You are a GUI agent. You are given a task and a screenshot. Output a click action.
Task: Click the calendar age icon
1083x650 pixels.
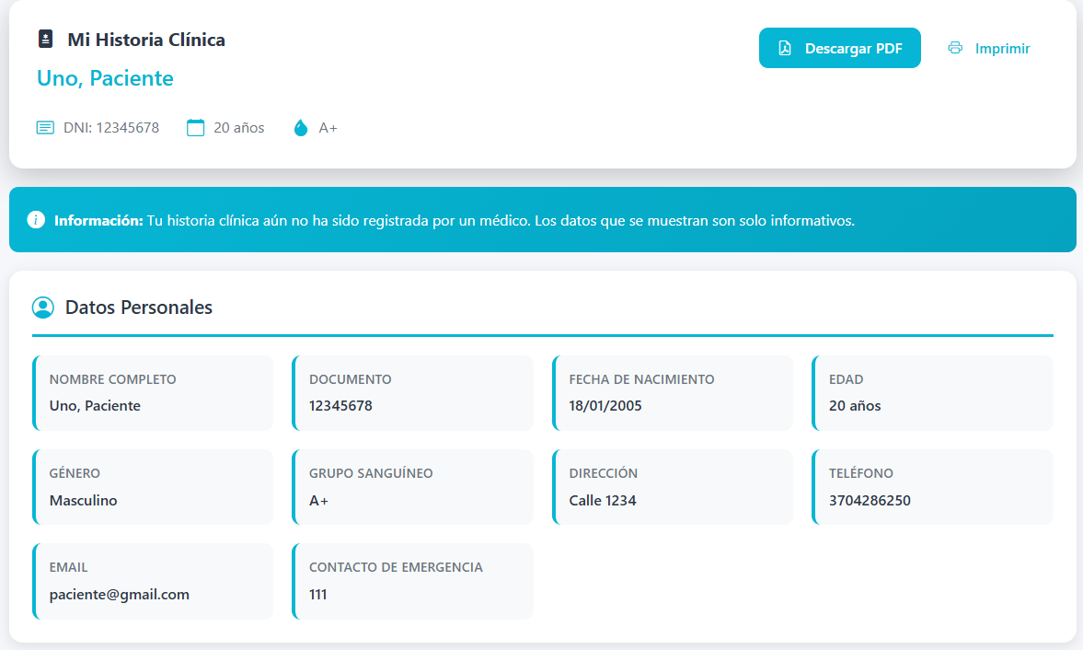(195, 128)
